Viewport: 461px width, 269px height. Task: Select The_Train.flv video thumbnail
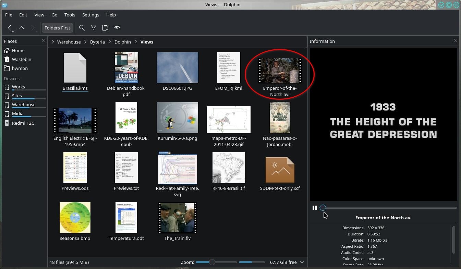coord(177,218)
